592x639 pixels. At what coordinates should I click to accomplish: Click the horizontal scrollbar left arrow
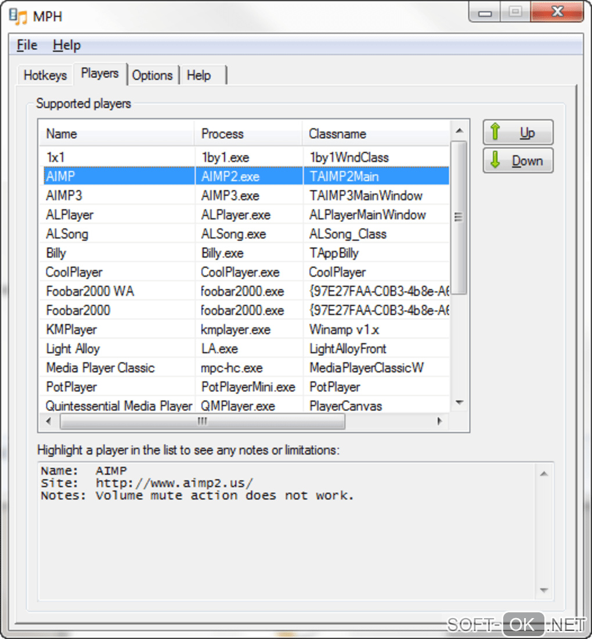pos(49,421)
